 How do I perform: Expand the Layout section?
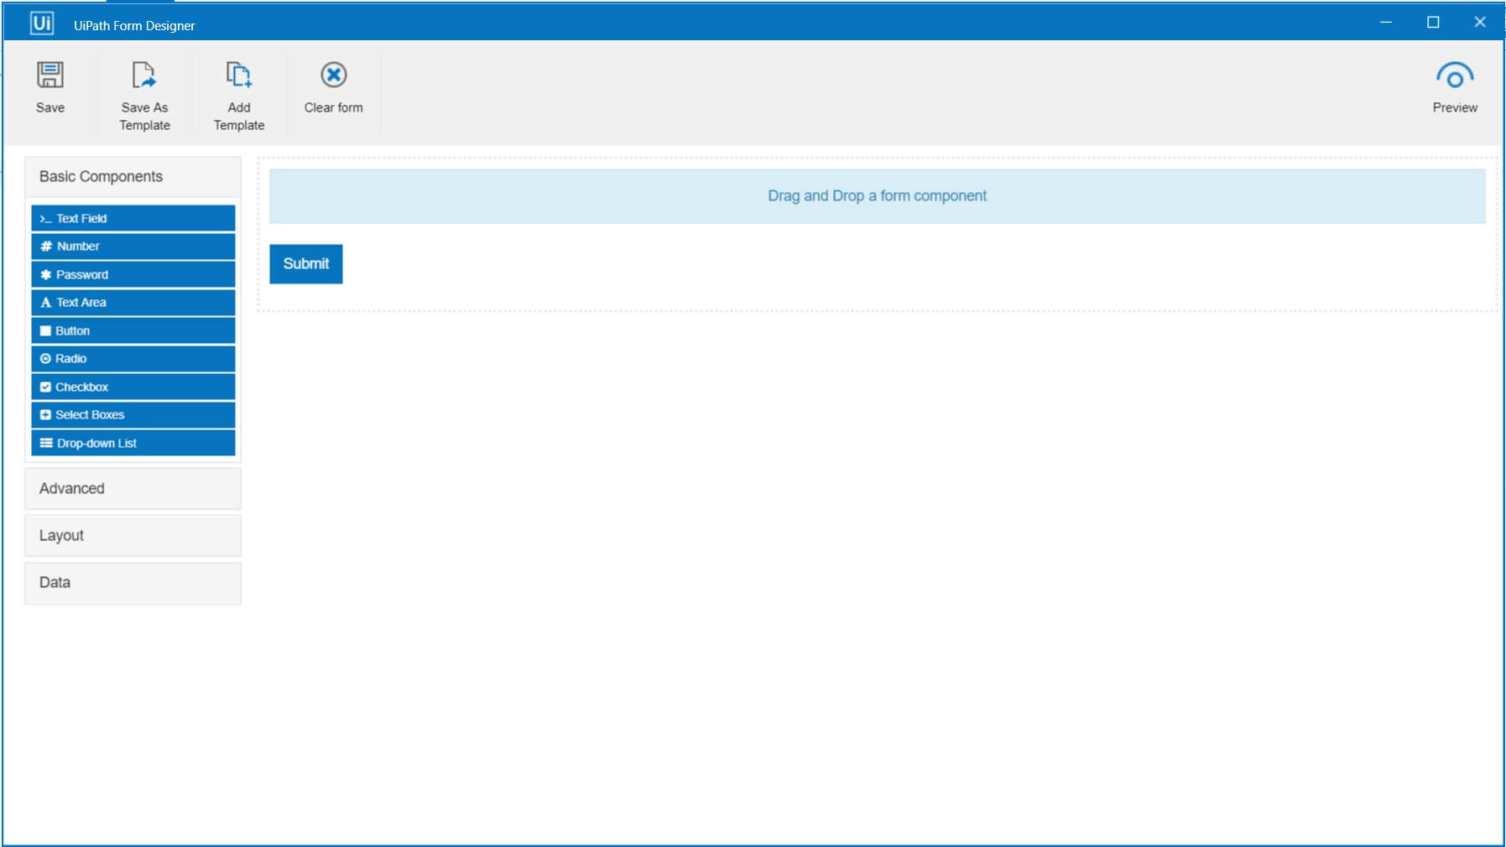tap(133, 536)
